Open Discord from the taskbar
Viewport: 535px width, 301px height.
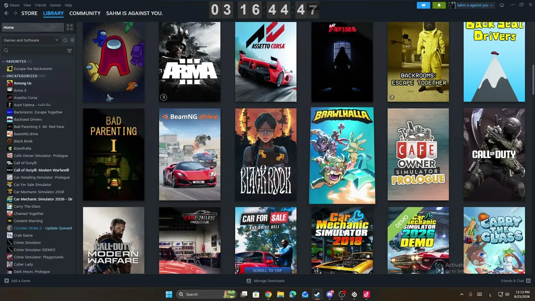[330, 294]
